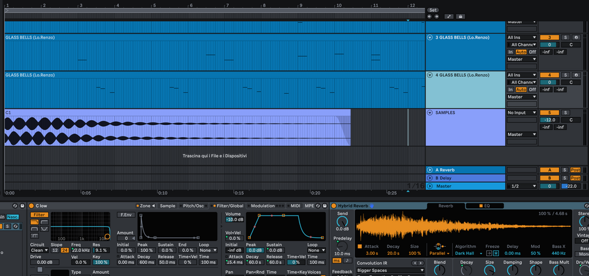Set track 3 monitor to In

coord(510,52)
